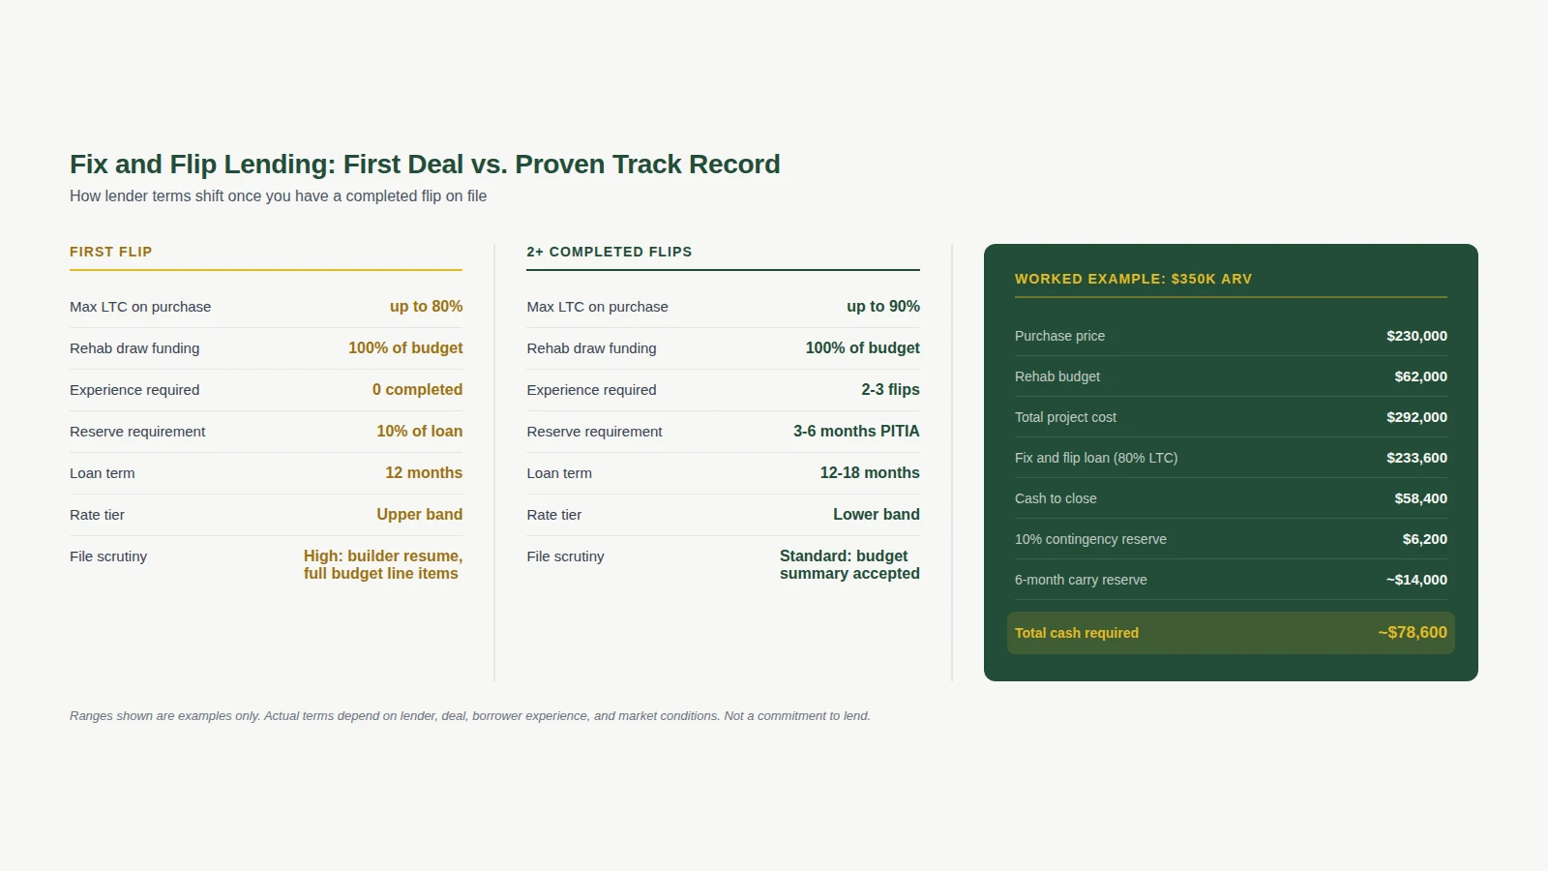Click the title 'Fix and Flip Lending: First Deal vs. Proven Track Record'
The image size is (1548, 871).
point(425,165)
